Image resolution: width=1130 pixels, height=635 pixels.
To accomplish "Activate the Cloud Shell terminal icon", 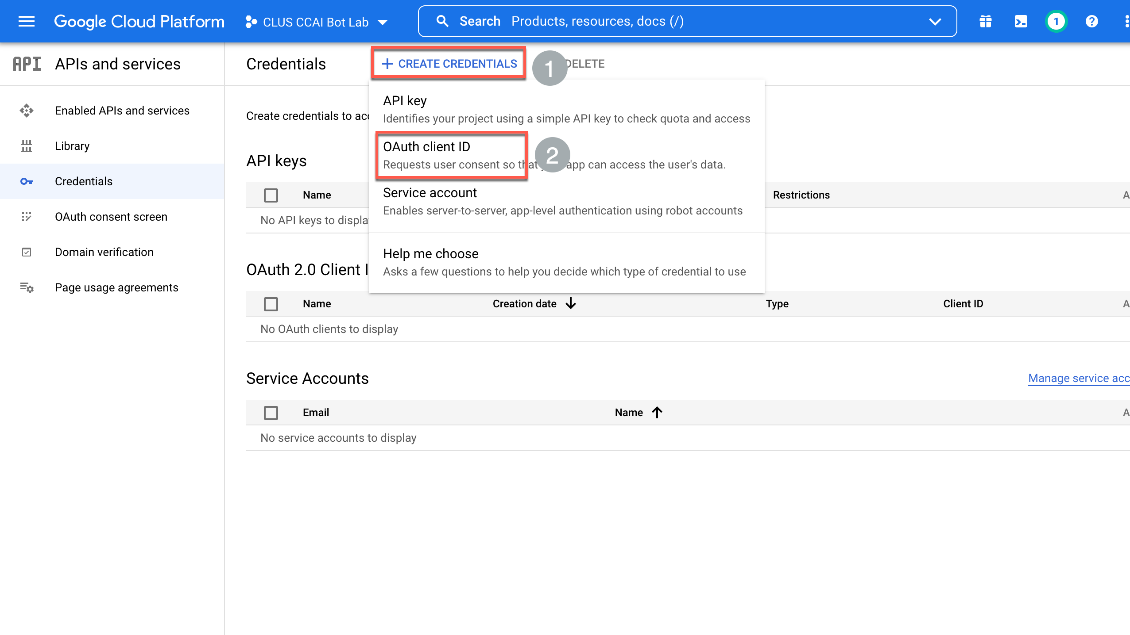I will point(1021,21).
